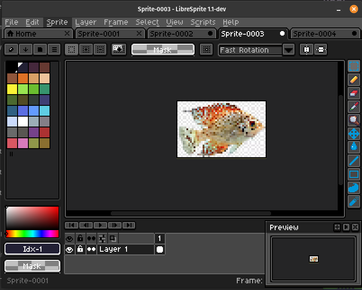Click the Idx-1 foreground color button
Image resolution: width=362 pixels, height=290 pixels.
click(32, 249)
